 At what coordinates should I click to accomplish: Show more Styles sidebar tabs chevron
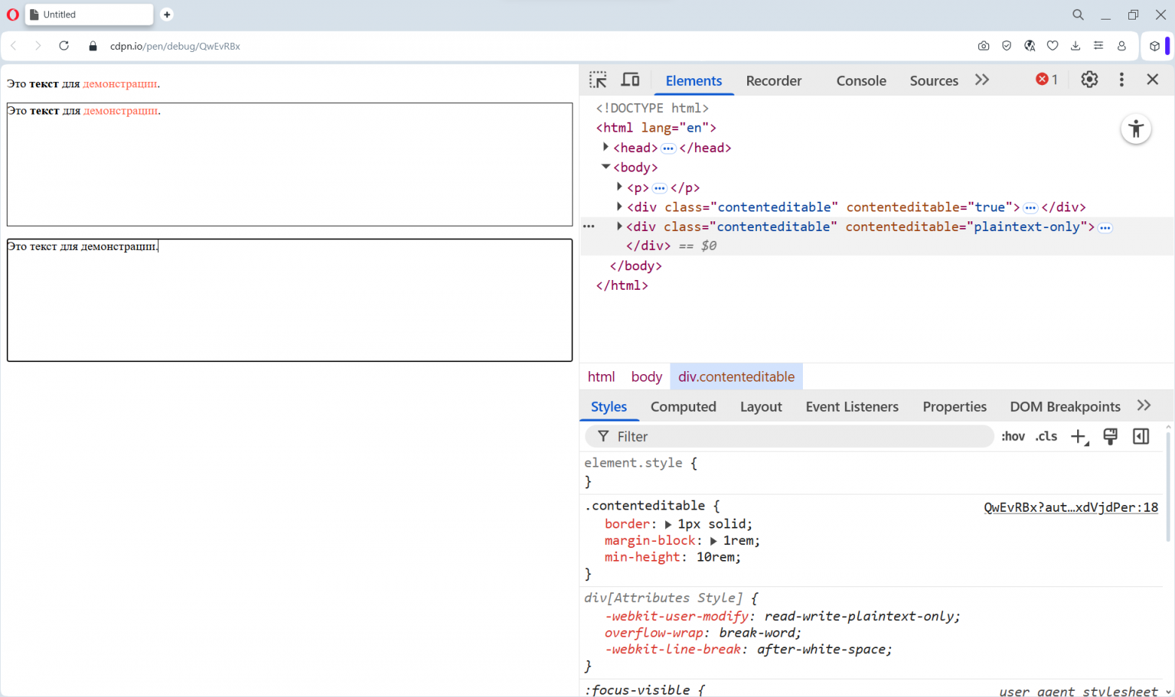click(x=1144, y=406)
